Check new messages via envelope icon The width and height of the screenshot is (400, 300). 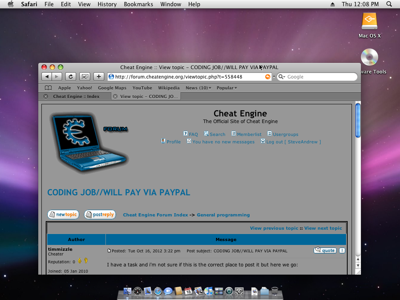[x=189, y=141]
